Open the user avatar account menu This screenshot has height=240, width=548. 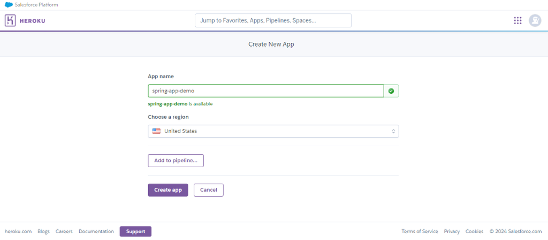[x=535, y=20]
